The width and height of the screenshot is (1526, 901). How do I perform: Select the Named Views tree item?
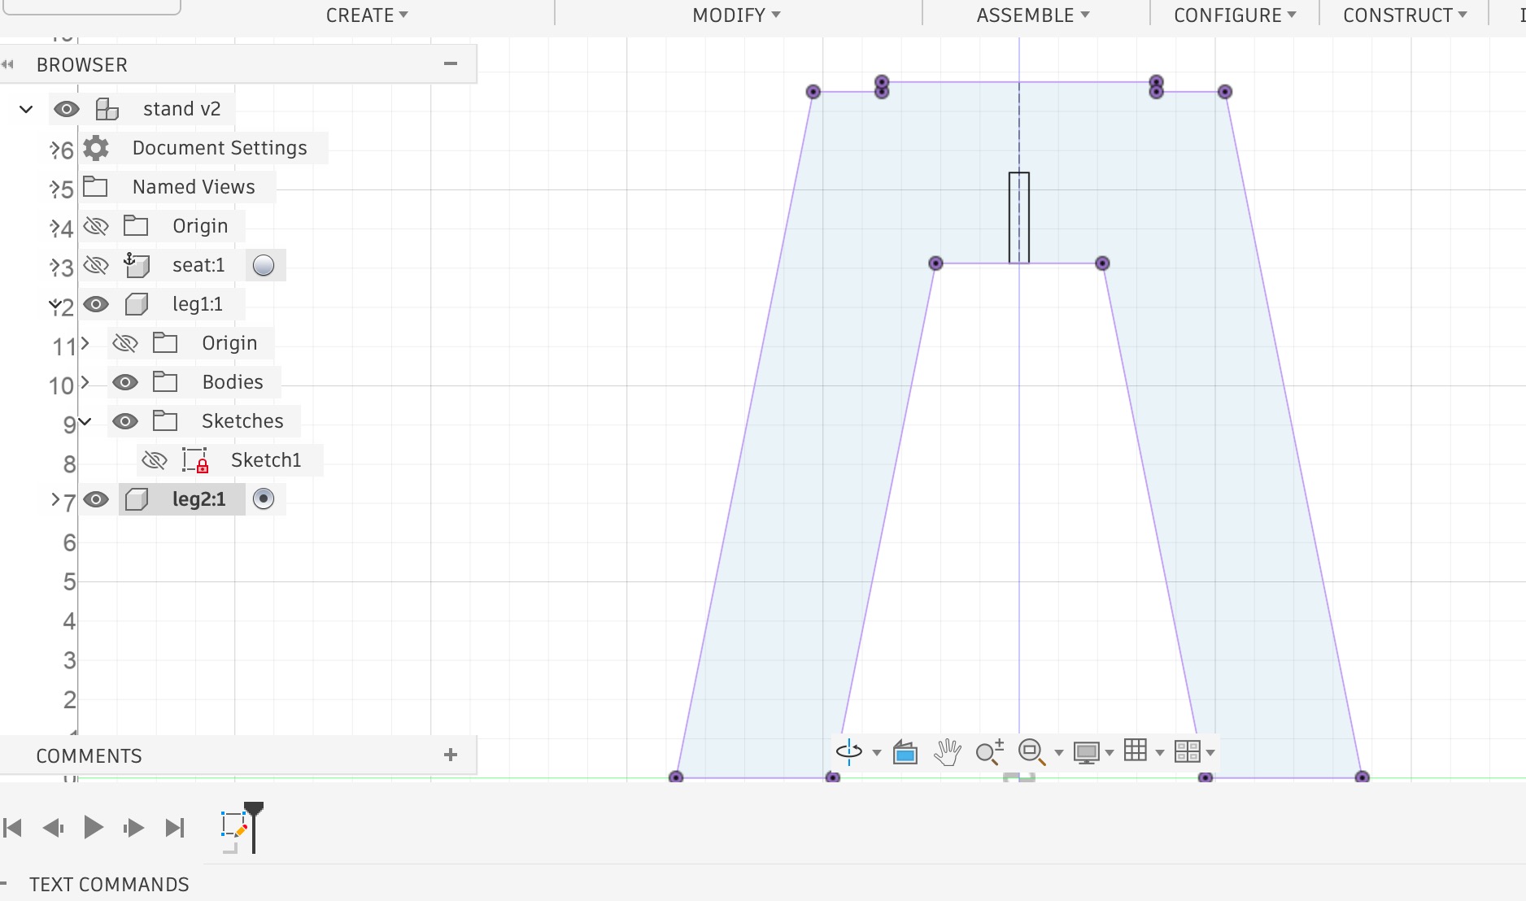194,187
